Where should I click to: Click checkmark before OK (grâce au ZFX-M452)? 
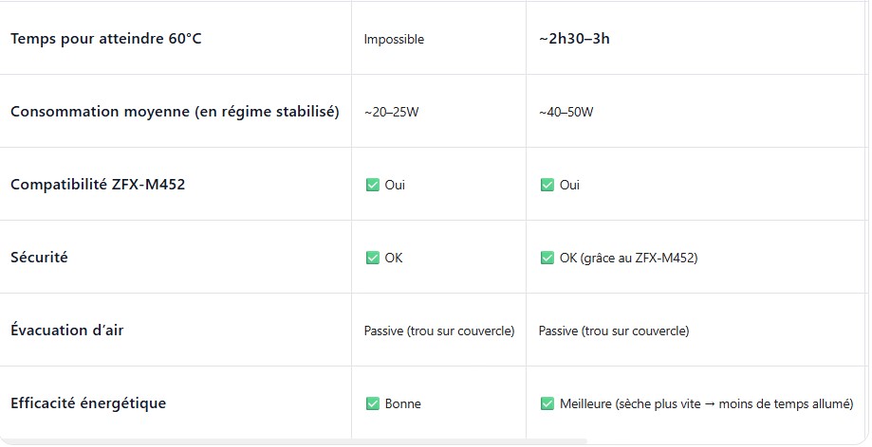point(547,258)
